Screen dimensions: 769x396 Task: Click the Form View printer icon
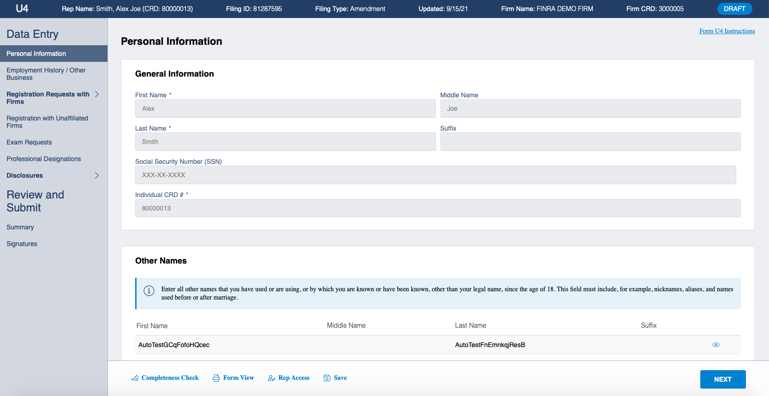coord(216,378)
